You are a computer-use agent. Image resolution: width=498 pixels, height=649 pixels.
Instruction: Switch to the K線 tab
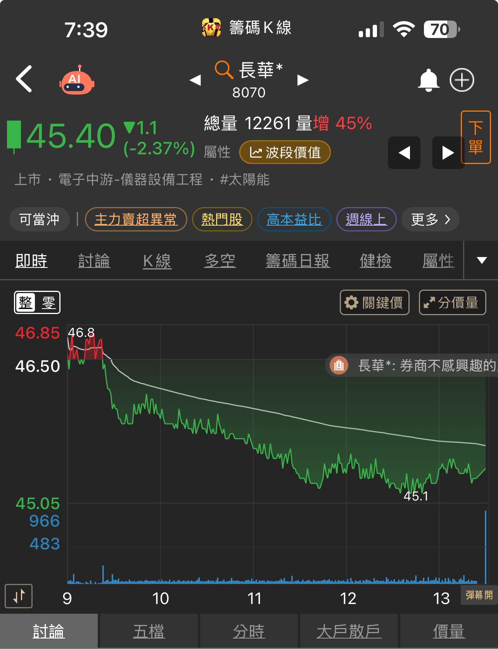pos(157,261)
